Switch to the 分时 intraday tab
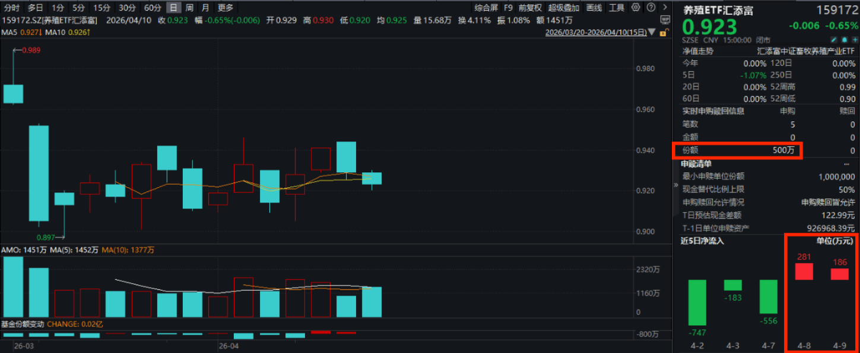This screenshot has height=353, width=860. click(11, 8)
